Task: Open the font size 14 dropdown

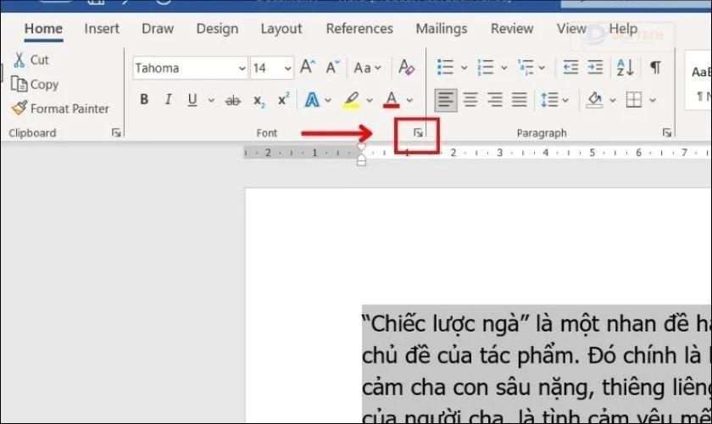Action: pyautogui.click(x=288, y=68)
